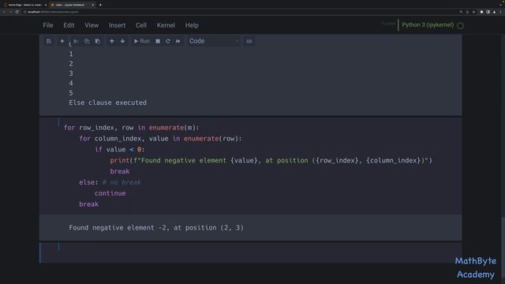505x284 pixels.
Task: Run the current cell
Action: pyautogui.click(x=142, y=41)
